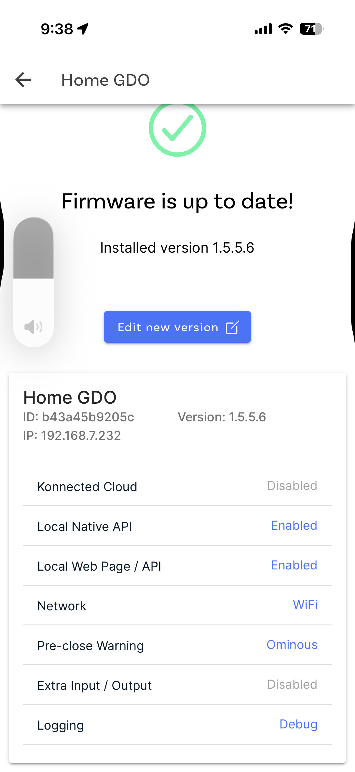Open the Network WiFi option
The image size is (355, 772).
305,605
